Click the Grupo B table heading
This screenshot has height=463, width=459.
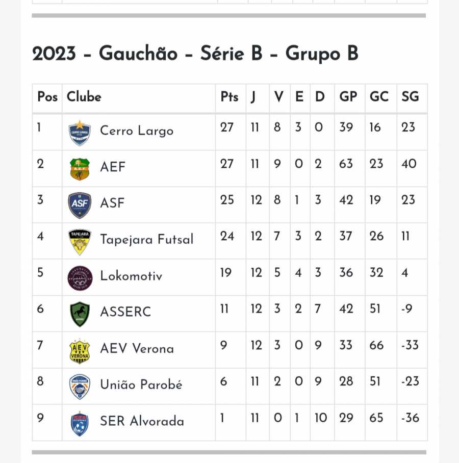click(195, 54)
